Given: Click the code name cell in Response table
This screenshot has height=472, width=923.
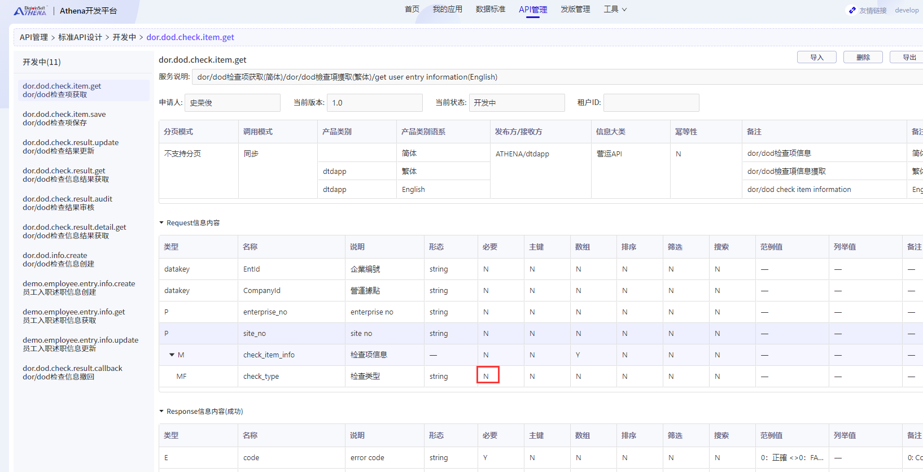Looking at the screenshot, I should click(291, 458).
